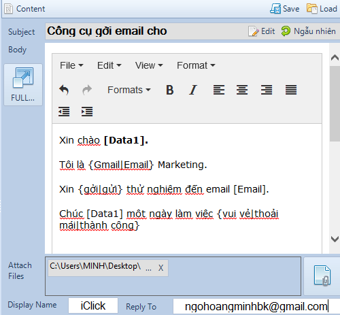Image resolution: width=340 pixels, height=315 pixels.
Task: Open the Format menu
Action: (196, 65)
